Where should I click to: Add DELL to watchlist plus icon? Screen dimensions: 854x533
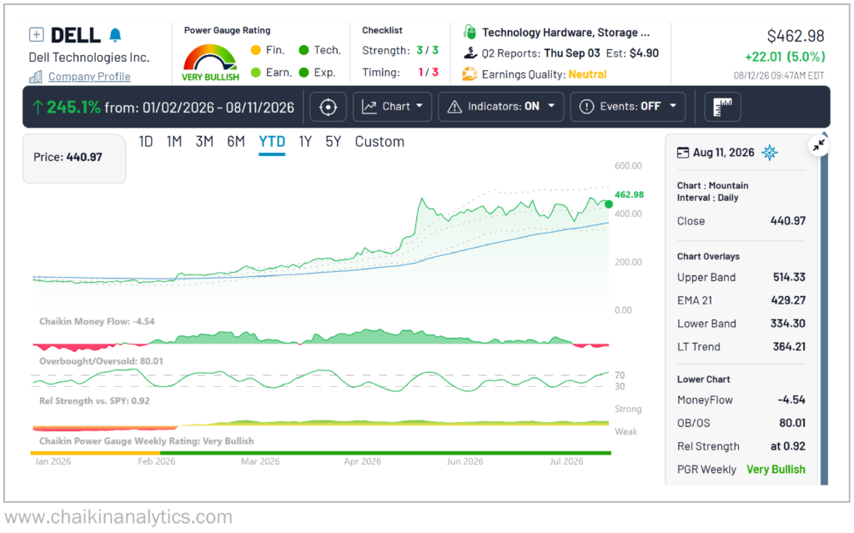(36, 35)
